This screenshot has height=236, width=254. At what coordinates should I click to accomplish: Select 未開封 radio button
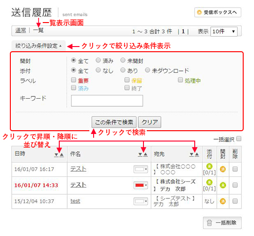[x=123, y=60]
